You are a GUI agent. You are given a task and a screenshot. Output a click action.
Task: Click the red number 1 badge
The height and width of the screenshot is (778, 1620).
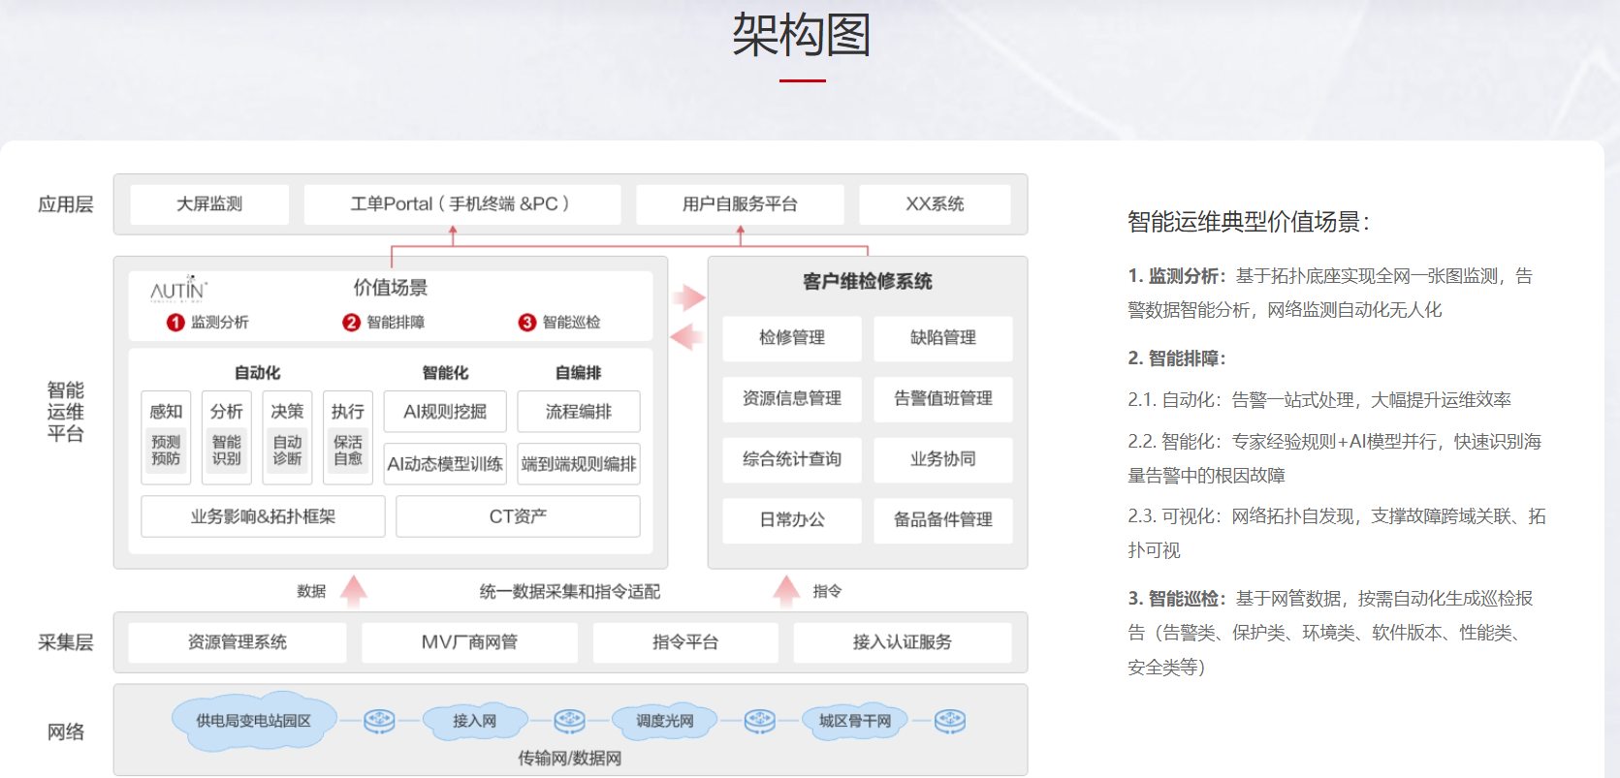point(175,323)
